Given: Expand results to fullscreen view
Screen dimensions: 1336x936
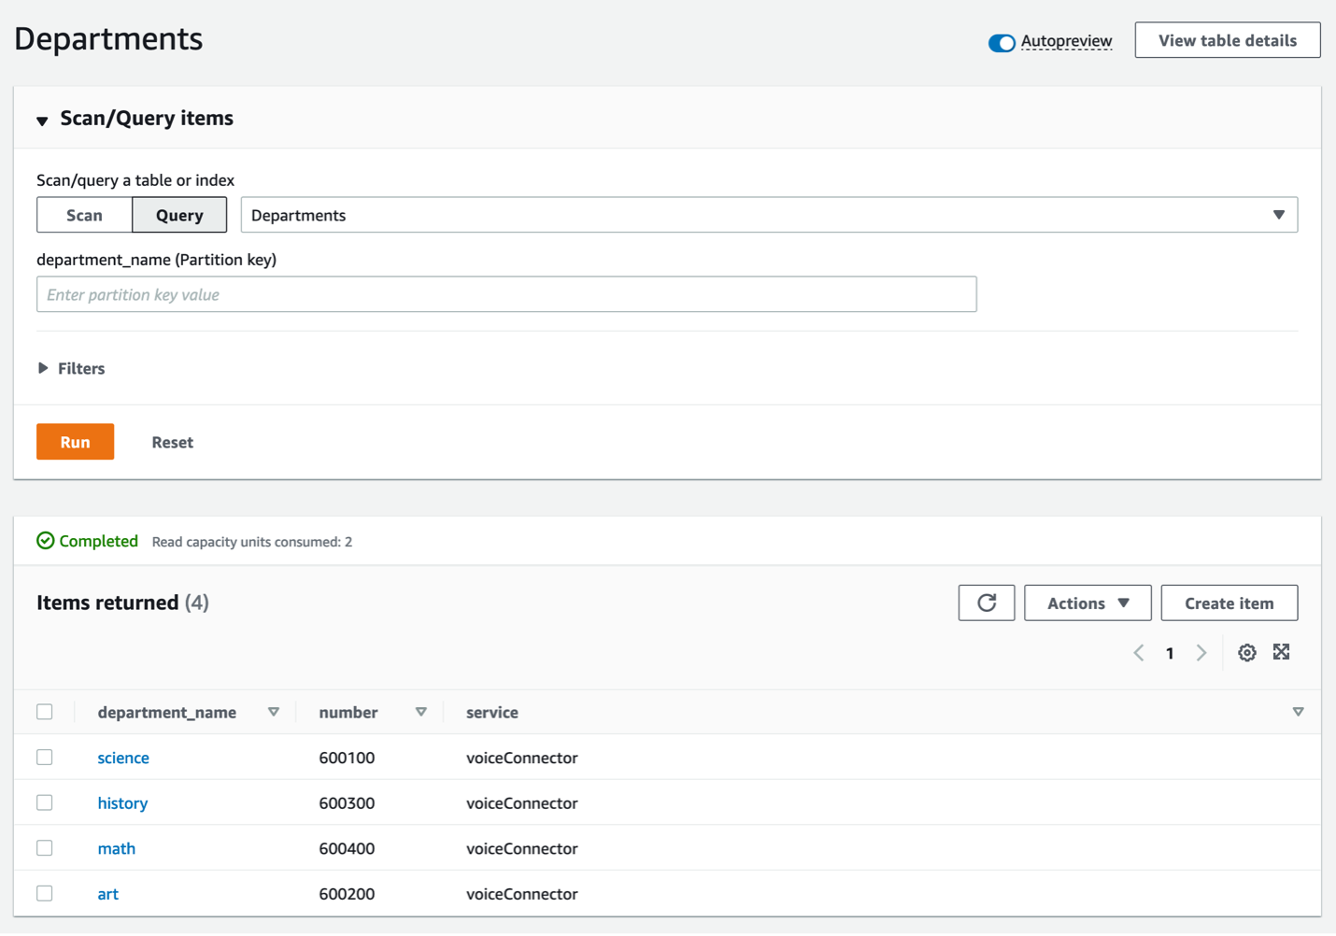Looking at the screenshot, I should tap(1281, 652).
